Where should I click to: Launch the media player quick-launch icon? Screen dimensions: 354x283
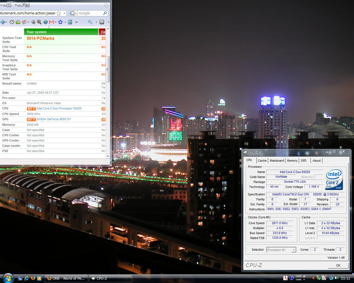pos(39,278)
